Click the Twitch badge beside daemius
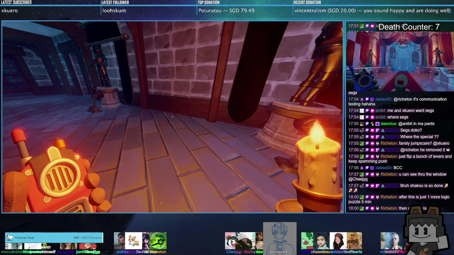454x255 pixels. pos(367,124)
